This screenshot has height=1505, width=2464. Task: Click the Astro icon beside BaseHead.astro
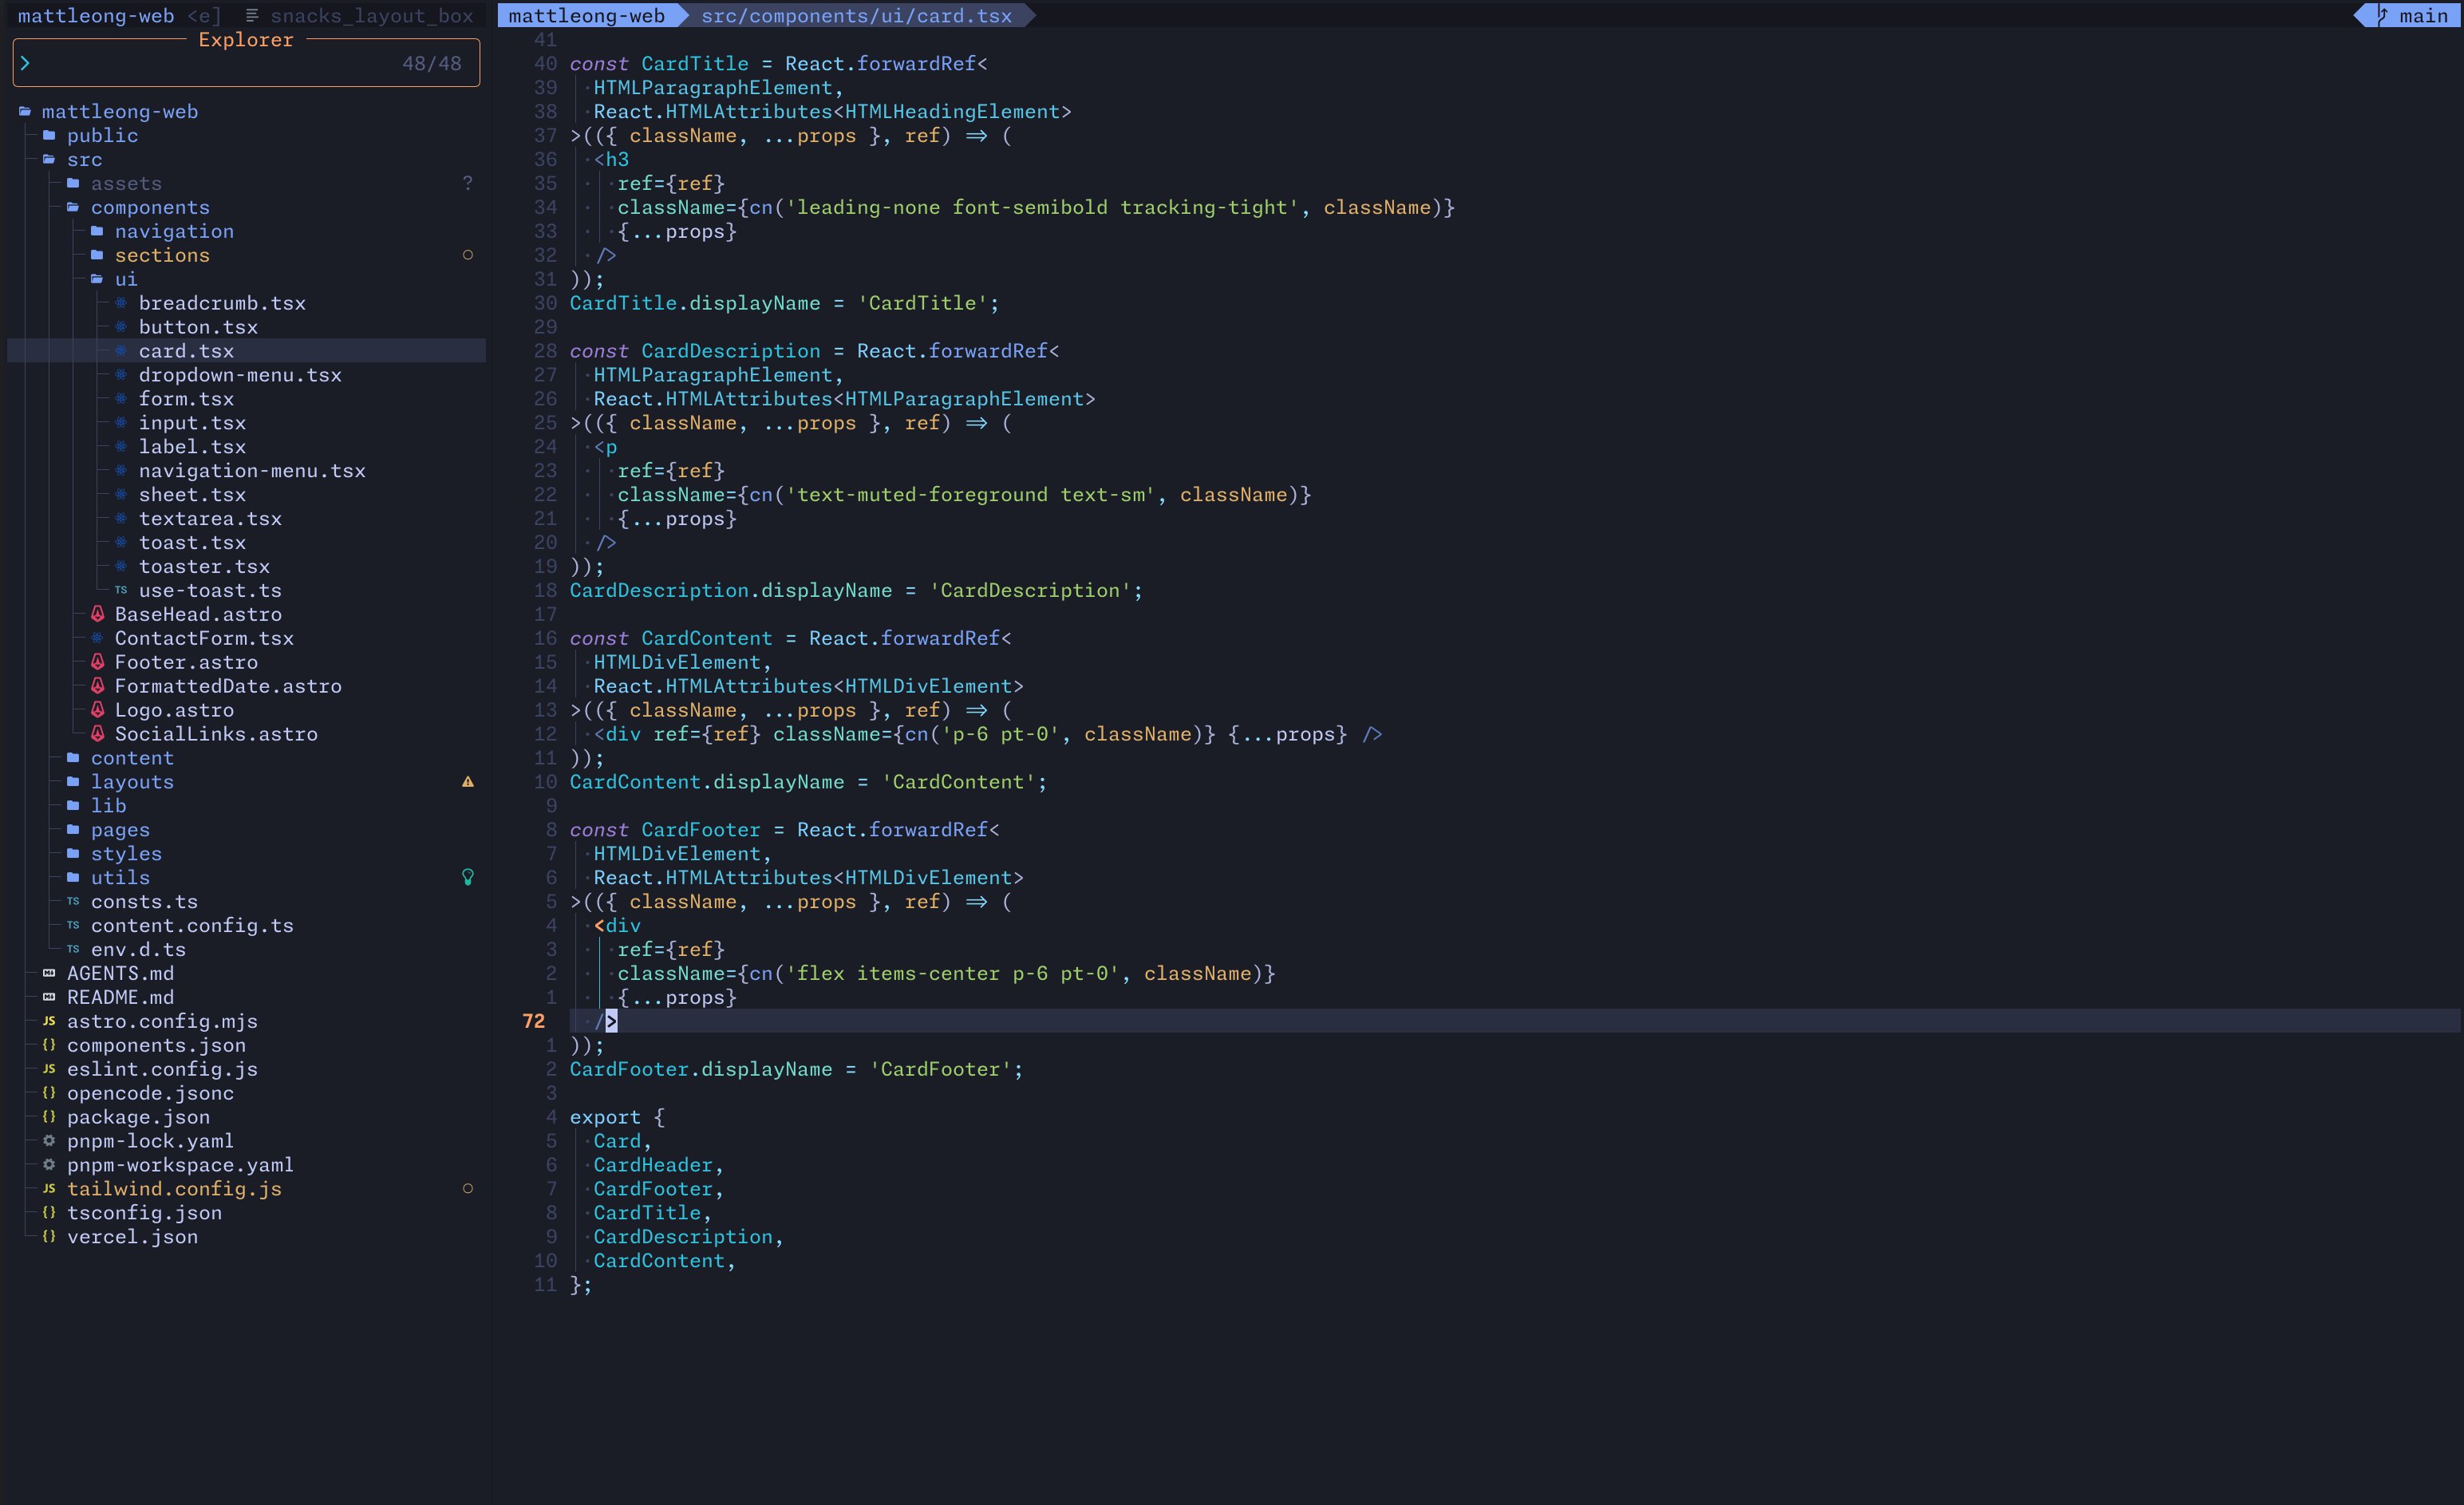click(97, 614)
